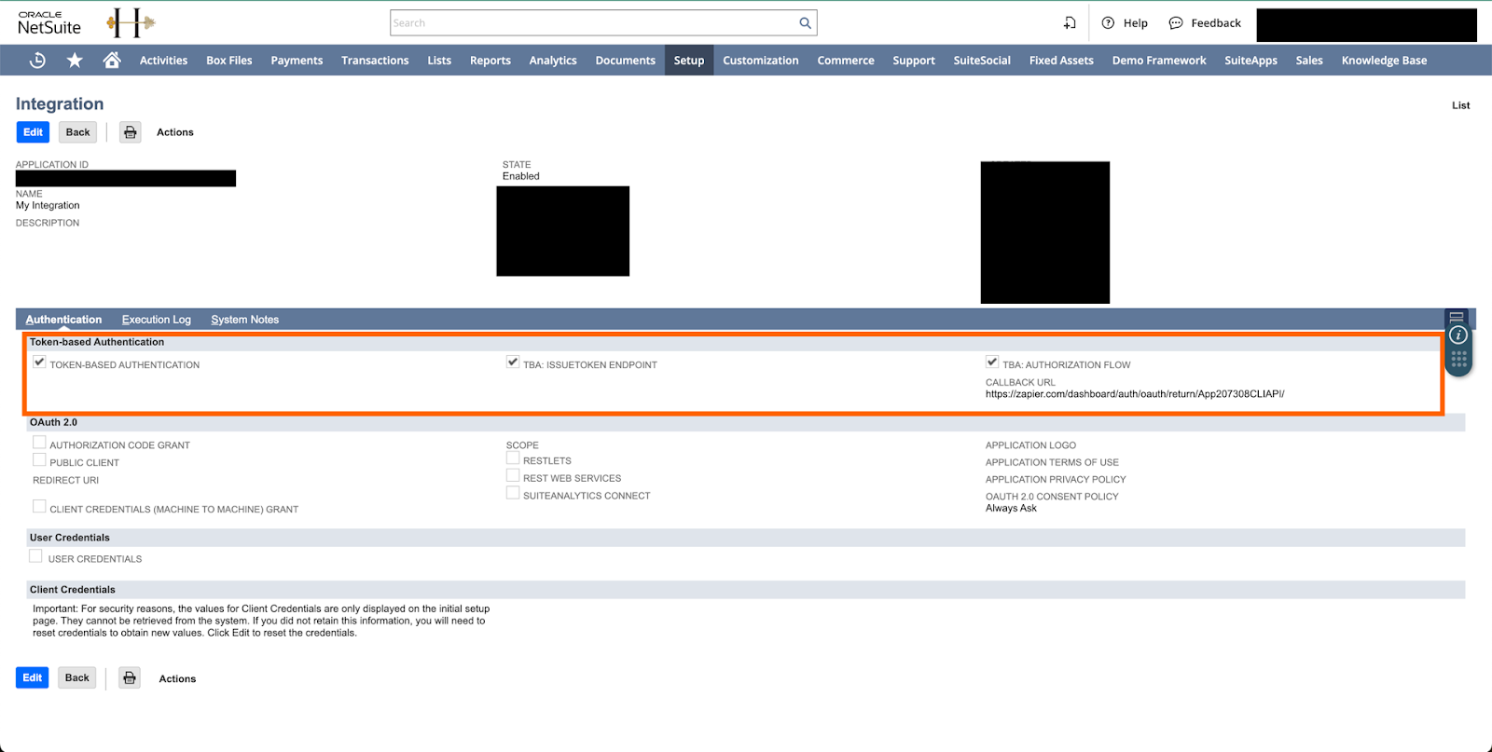Open the Lists menu
This screenshot has height=752, width=1492.
[x=439, y=61]
